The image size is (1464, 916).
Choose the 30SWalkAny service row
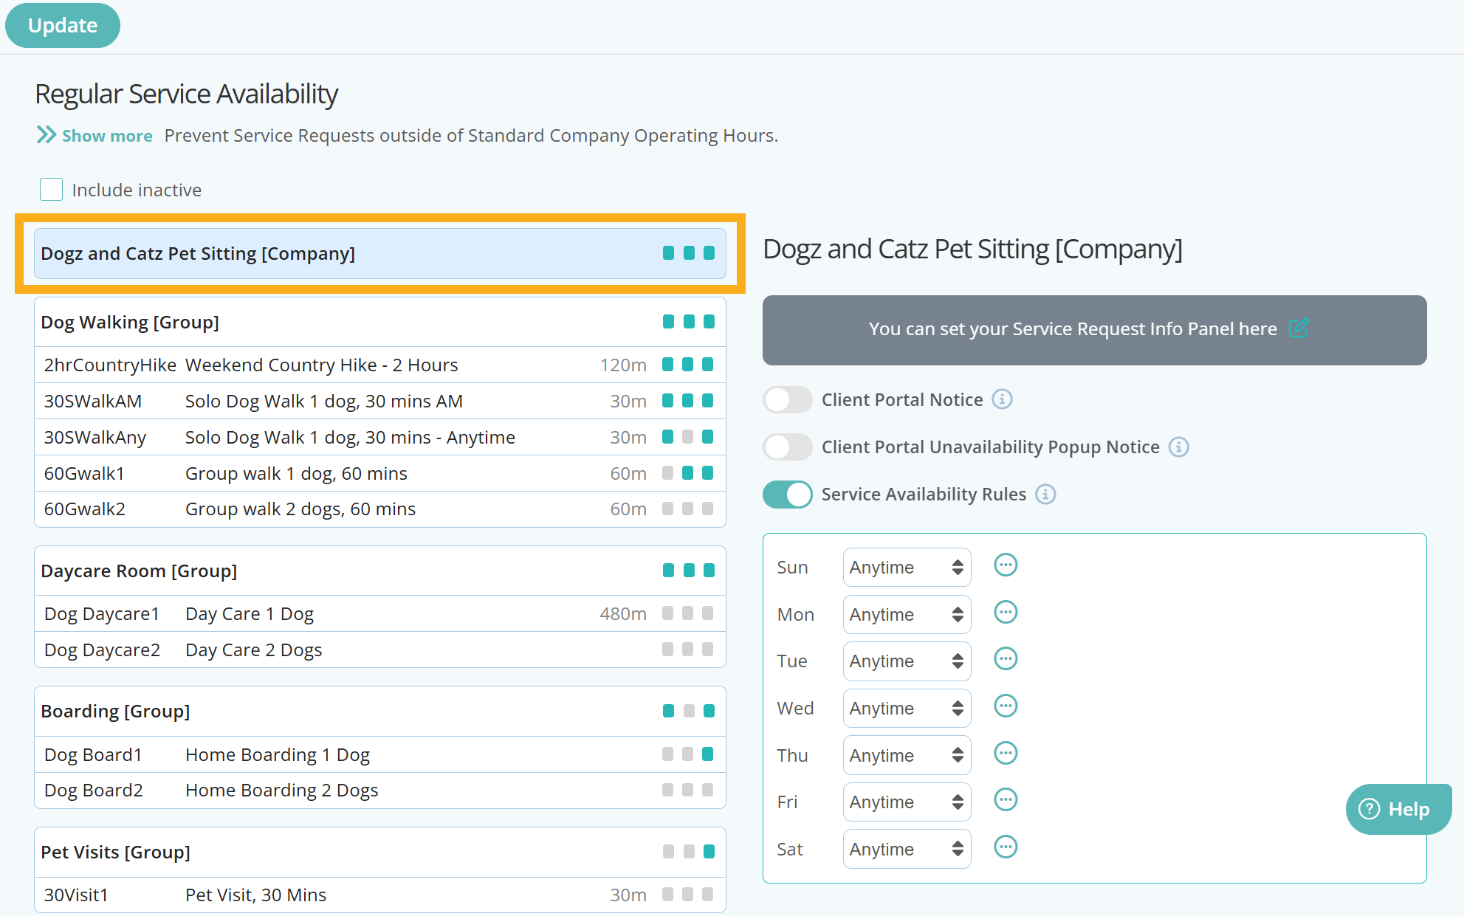point(380,437)
